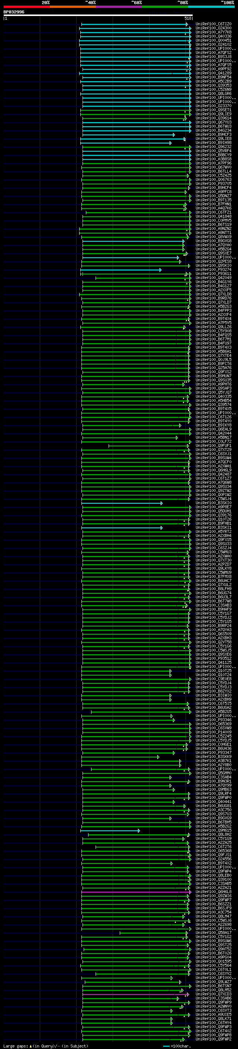Open hit UniRef100_C6TIZ0
The image size is (238, 1049).
(213, 24)
